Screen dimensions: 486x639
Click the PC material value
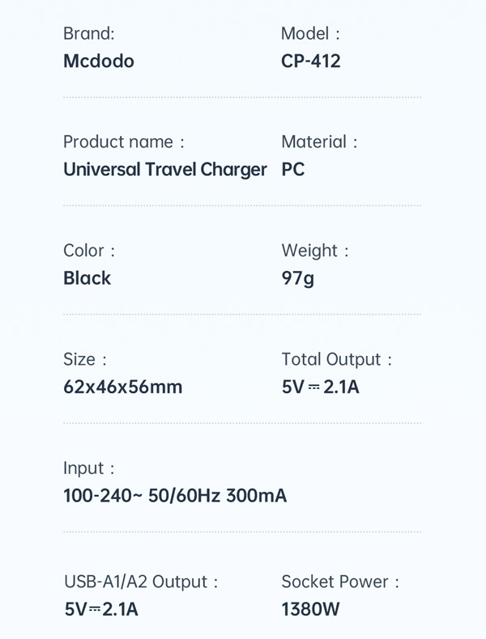point(293,169)
